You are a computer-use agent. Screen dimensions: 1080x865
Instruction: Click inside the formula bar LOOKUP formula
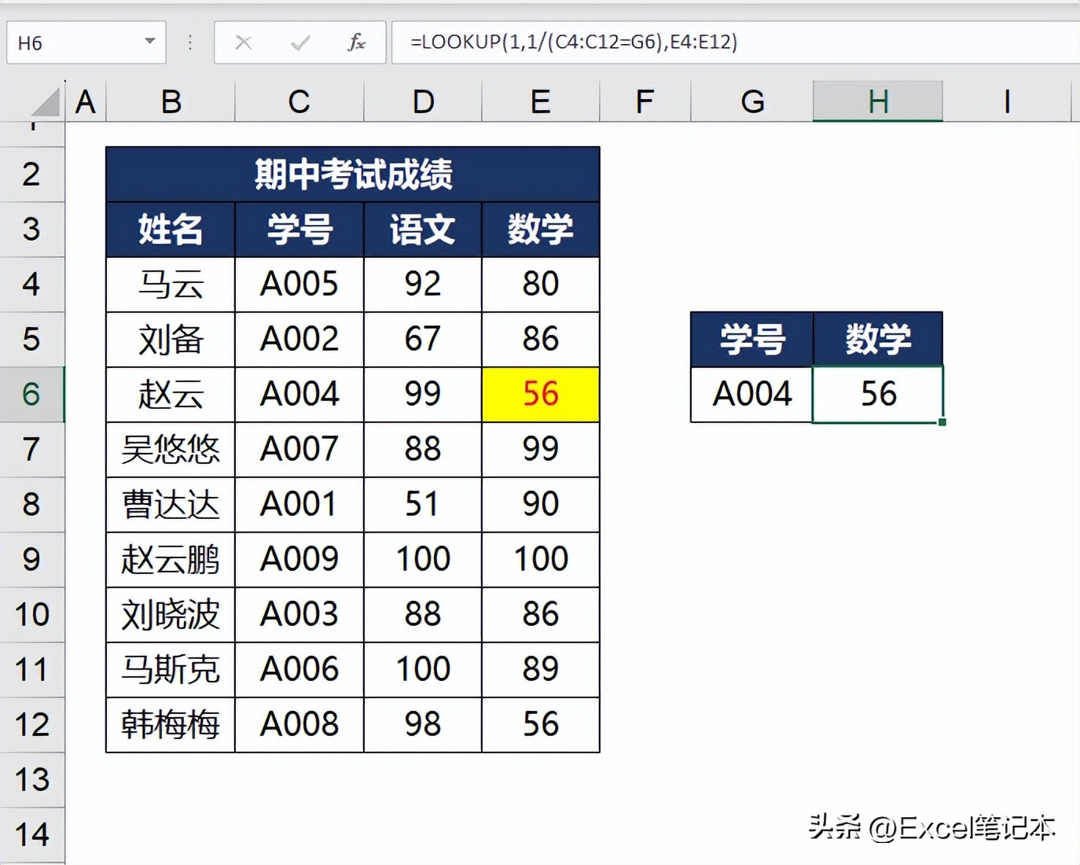574,42
